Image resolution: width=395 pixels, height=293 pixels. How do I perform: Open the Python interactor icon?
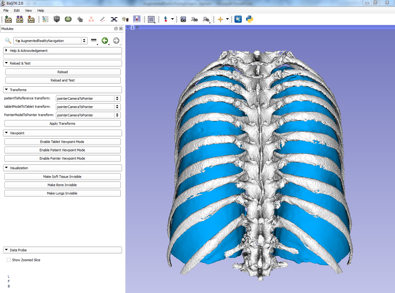(x=250, y=19)
